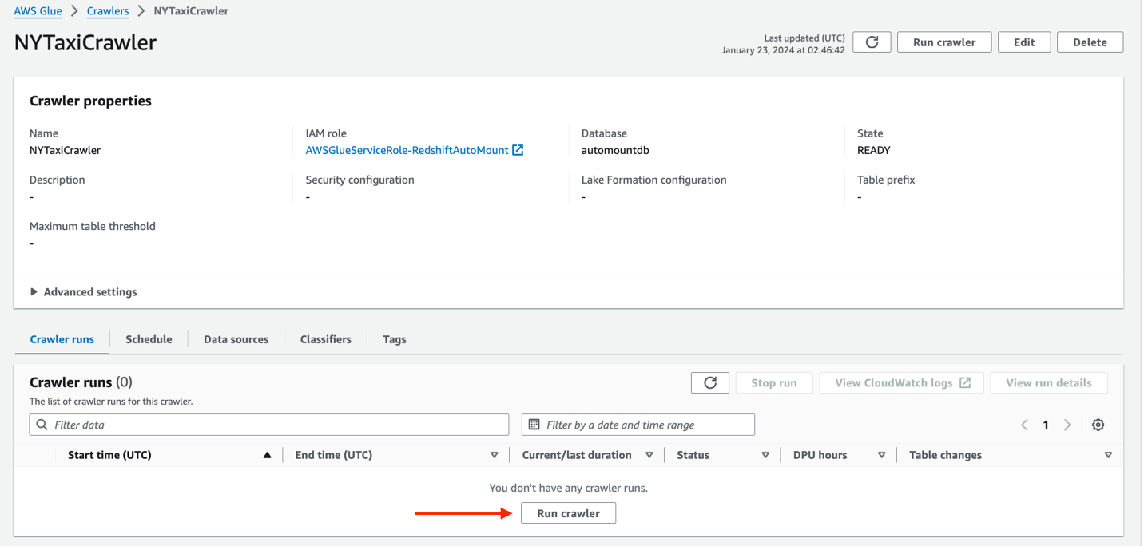Expand the Advanced settings section

click(83, 292)
